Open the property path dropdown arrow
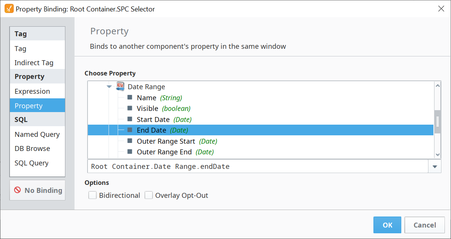 [435, 167]
